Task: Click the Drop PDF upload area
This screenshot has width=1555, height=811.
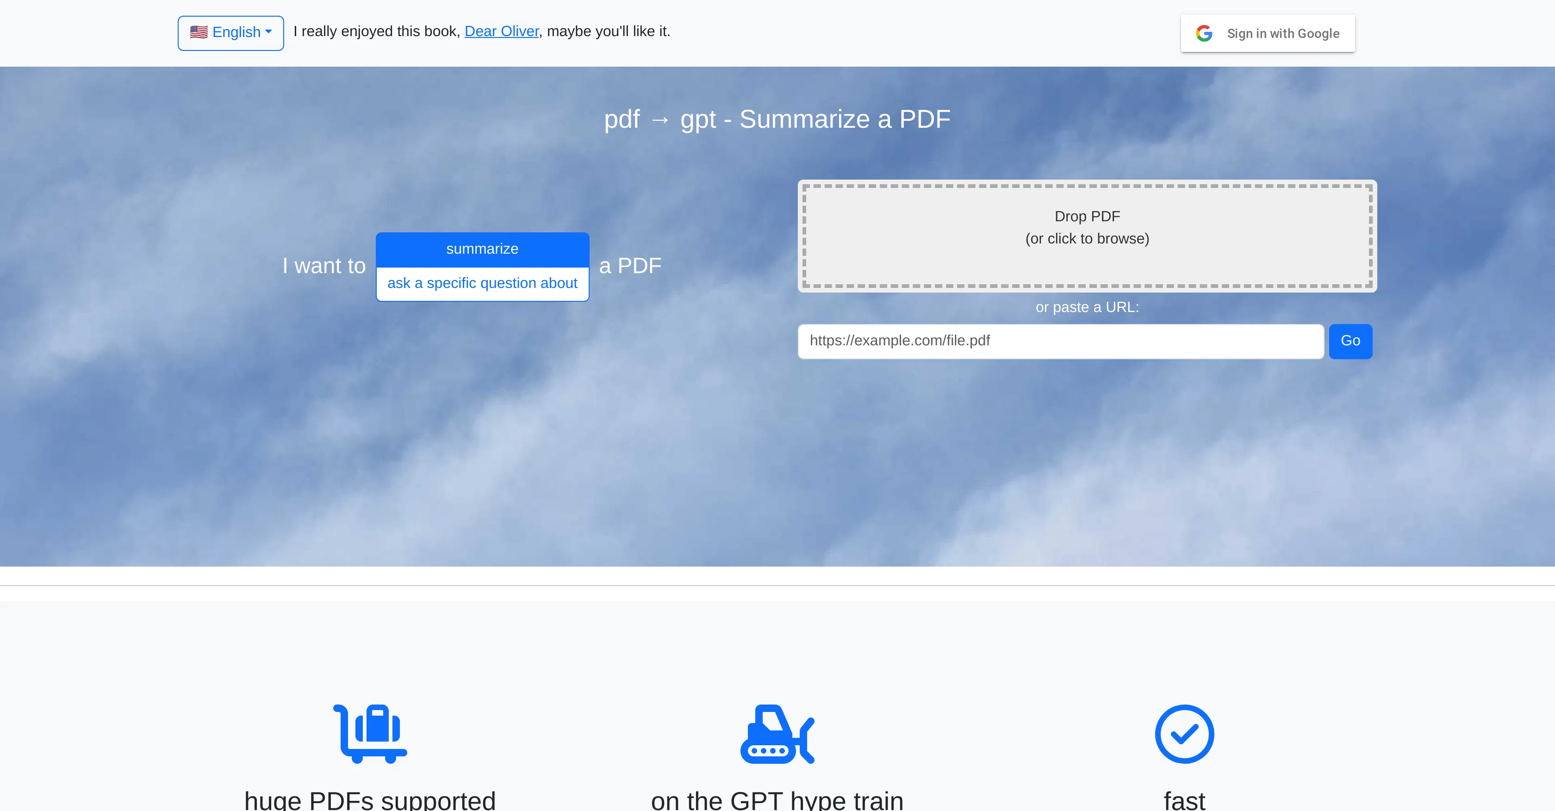Action: (1087, 236)
